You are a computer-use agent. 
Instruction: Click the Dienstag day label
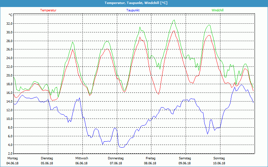[47, 158]
